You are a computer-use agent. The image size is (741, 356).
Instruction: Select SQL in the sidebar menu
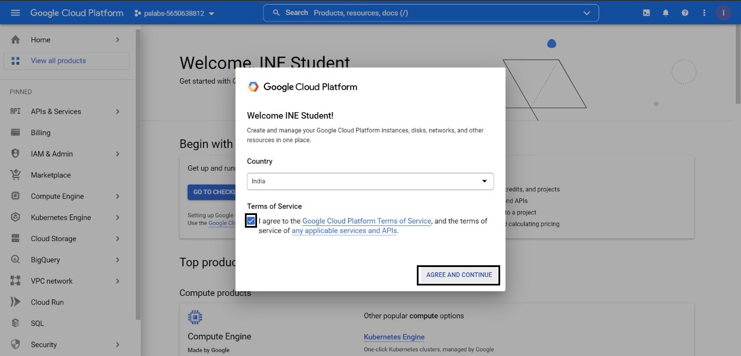point(38,324)
